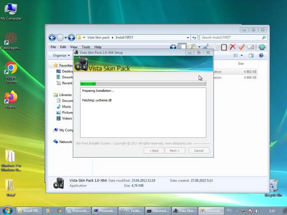
Task: Click the green installation progress bar
Action: (143, 83)
